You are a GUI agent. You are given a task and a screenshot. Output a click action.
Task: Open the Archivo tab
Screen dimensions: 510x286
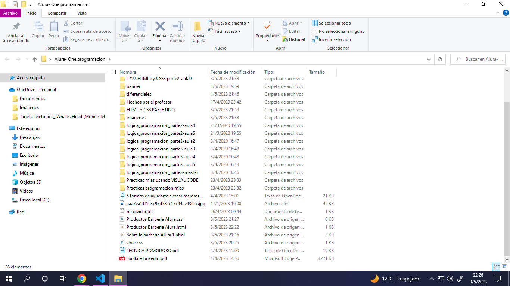pos(10,13)
